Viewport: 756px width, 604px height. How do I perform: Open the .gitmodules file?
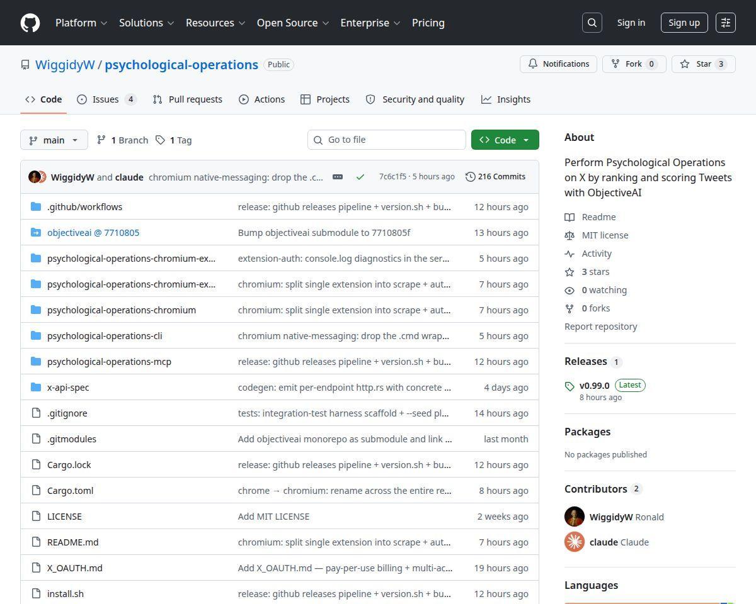pyautogui.click(x=72, y=439)
